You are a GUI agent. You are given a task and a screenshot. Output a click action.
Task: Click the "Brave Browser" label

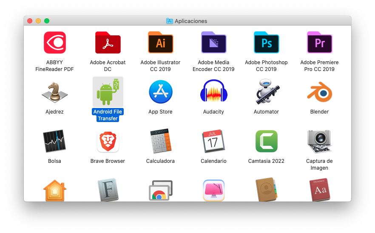pos(108,161)
